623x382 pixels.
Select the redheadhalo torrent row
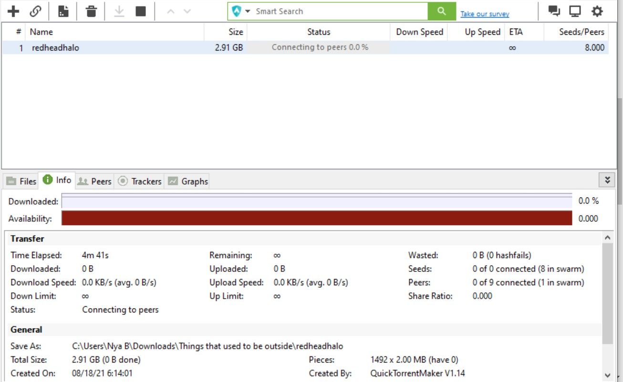pos(55,47)
